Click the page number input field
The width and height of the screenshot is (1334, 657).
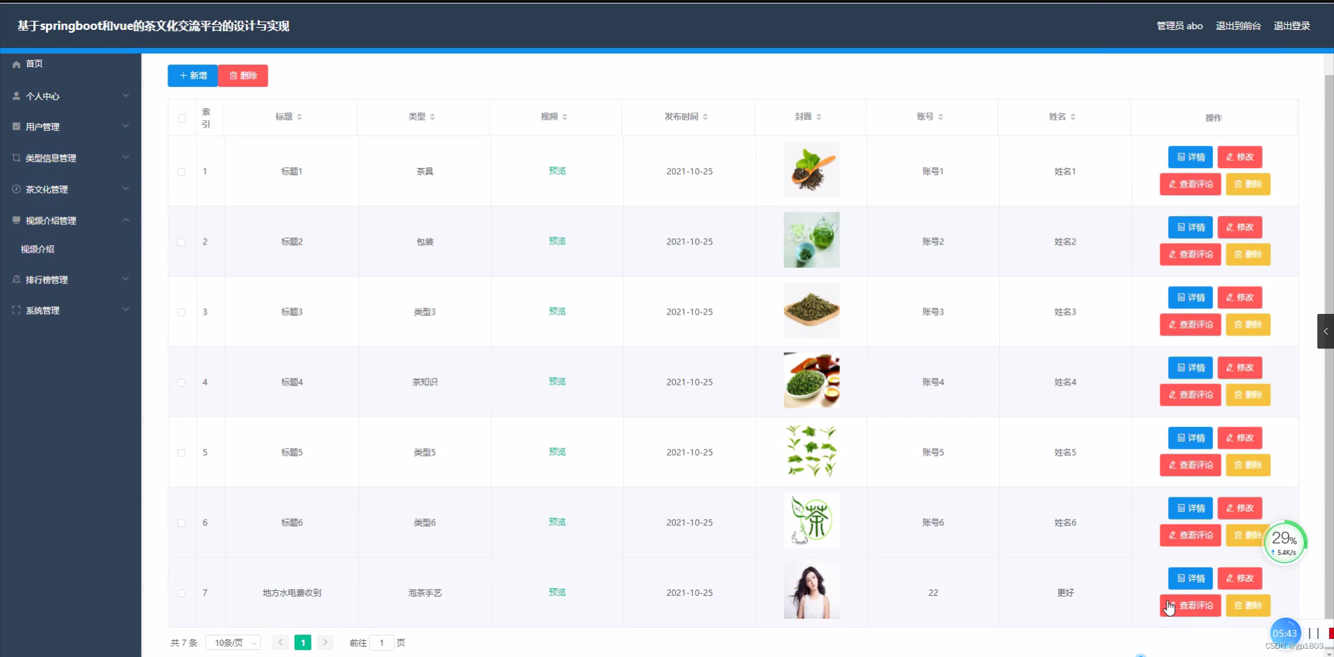[381, 642]
